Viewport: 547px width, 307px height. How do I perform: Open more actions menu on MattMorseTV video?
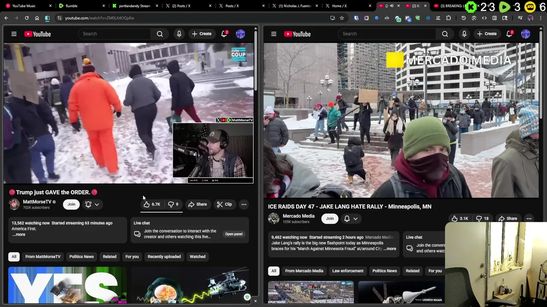(244, 204)
